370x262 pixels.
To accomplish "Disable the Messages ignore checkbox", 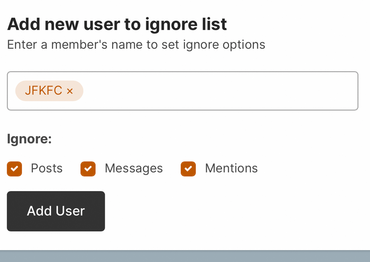I will pos(88,169).
